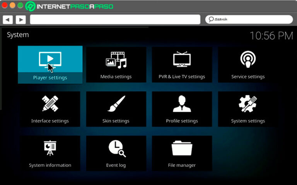This screenshot has width=297, height=185.
Task: Open Service settings podcast icon
Action: [x=248, y=60]
